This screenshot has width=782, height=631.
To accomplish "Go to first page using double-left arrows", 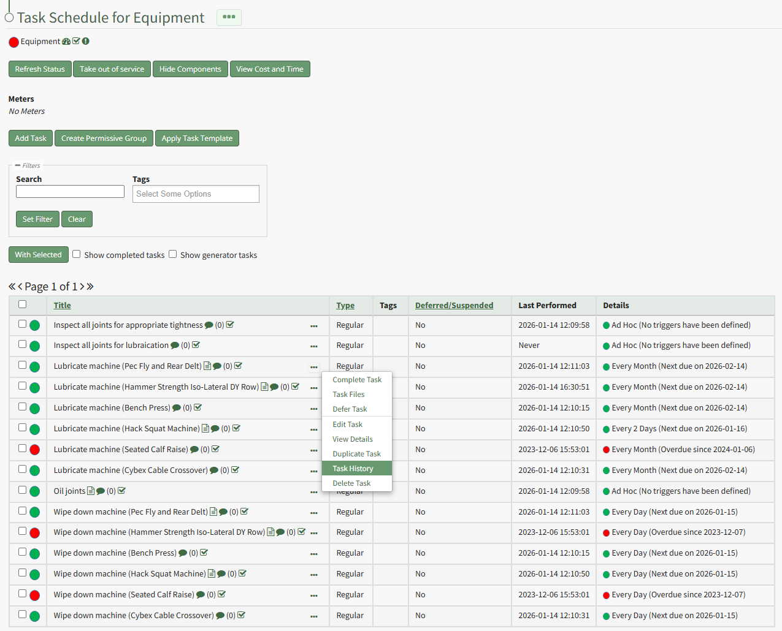I will coord(12,287).
